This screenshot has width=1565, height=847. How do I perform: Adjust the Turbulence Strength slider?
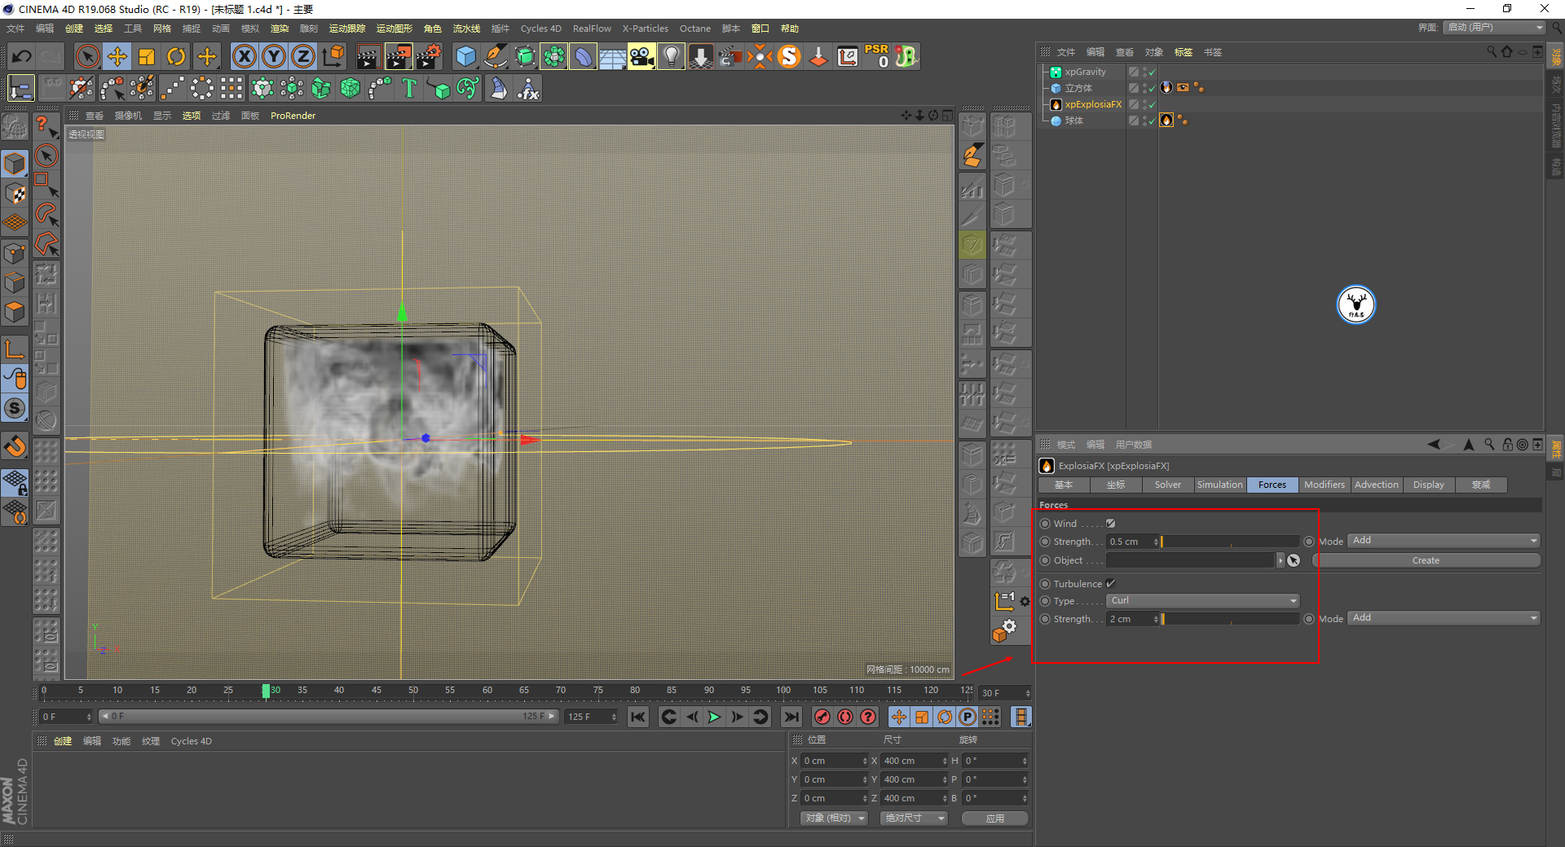[x=1230, y=619]
